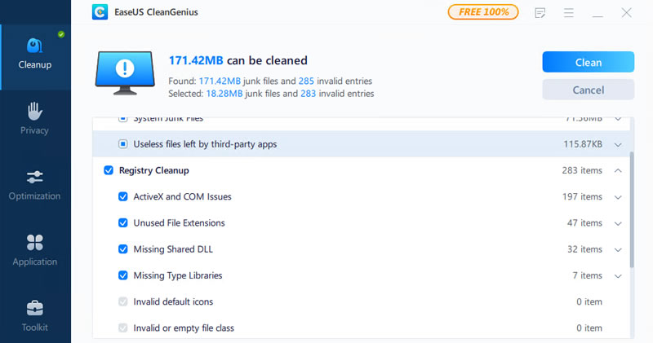653x343 pixels.
Task: Click the FREE 100% badge
Action: pyautogui.click(x=483, y=12)
